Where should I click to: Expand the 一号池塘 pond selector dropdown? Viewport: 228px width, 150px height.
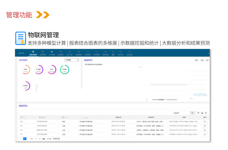coord(71,60)
